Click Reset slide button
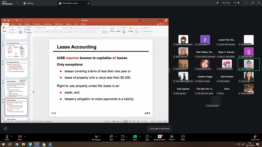Viewport: 262px width, 147px height. tap(27, 30)
